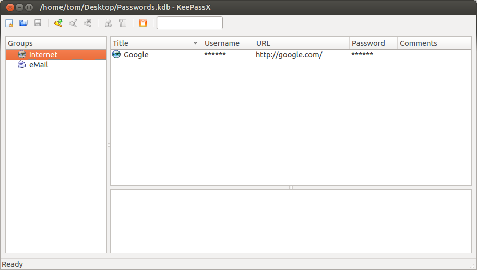The height and width of the screenshot is (270, 477).
Task: Select the eMail group
Action: (x=39, y=65)
